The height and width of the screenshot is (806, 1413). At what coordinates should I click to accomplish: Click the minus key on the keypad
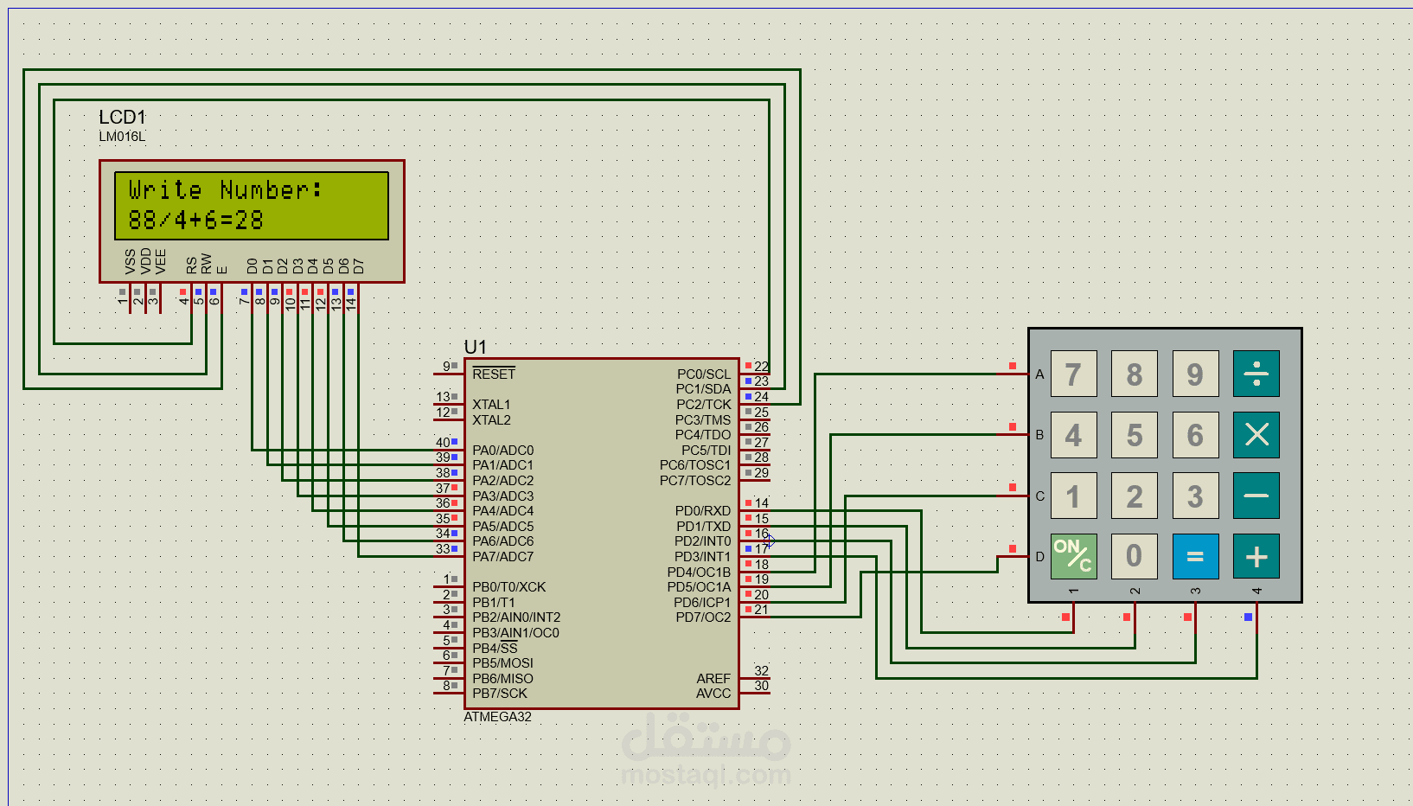tap(1256, 496)
